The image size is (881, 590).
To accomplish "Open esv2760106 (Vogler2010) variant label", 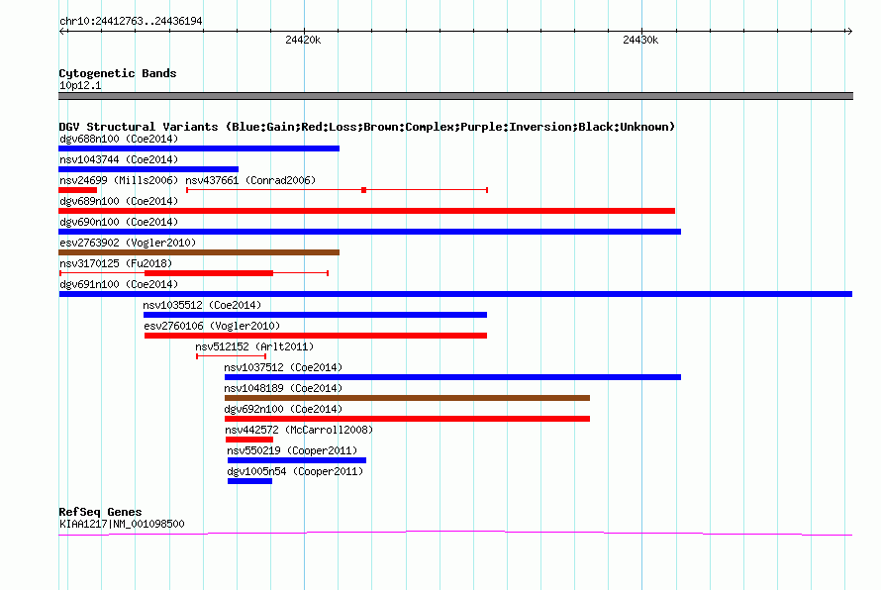I will pyautogui.click(x=212, y=326).
